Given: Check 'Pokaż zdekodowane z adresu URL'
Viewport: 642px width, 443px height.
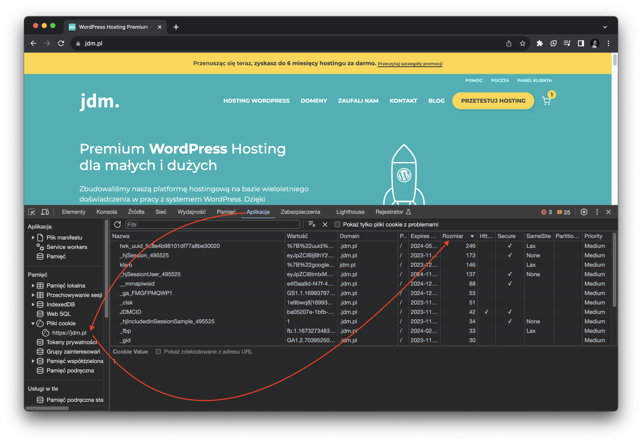Looking at the screenshot, I should point(158,352).
